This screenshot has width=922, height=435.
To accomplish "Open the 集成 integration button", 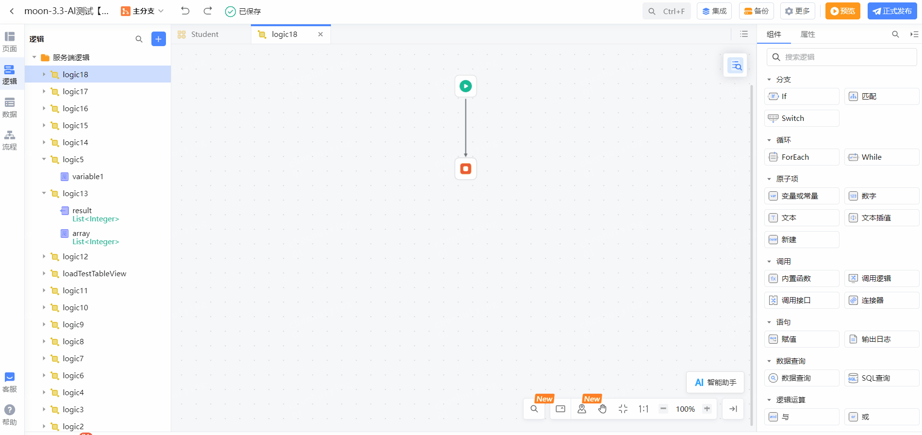I will point(714,11).
